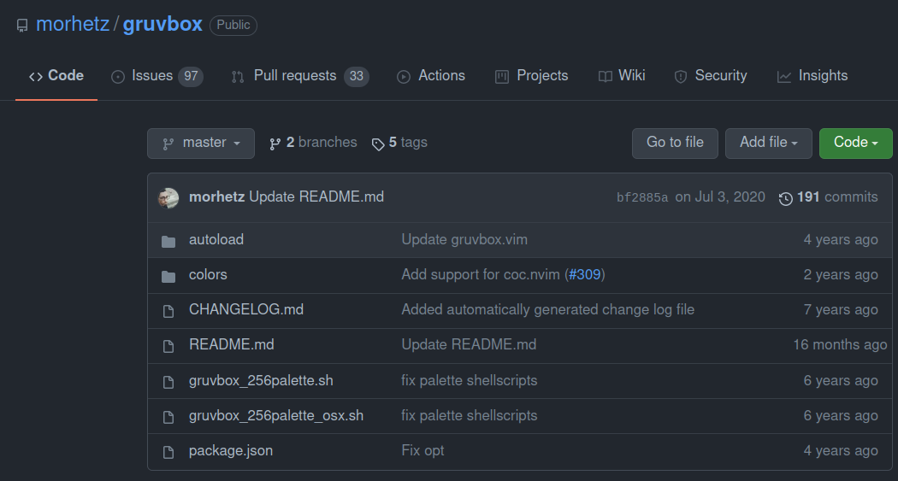Screen dimensions: 898x481
Task: Open the colors folder
Action: [x=208, y=275]
